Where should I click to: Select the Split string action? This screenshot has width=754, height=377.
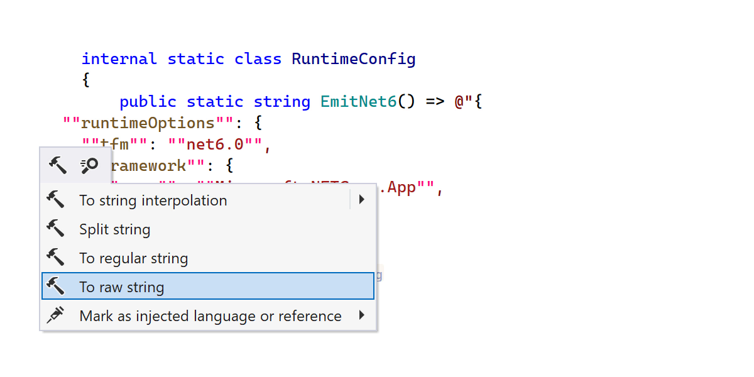pyautogui.click(x=114, y=229)
